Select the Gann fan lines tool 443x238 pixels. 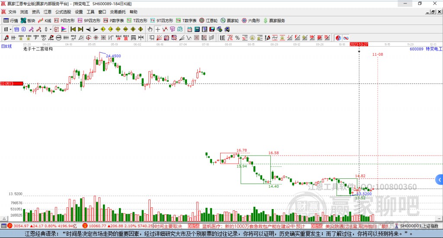pyautogui.click(x=159, y=38)
